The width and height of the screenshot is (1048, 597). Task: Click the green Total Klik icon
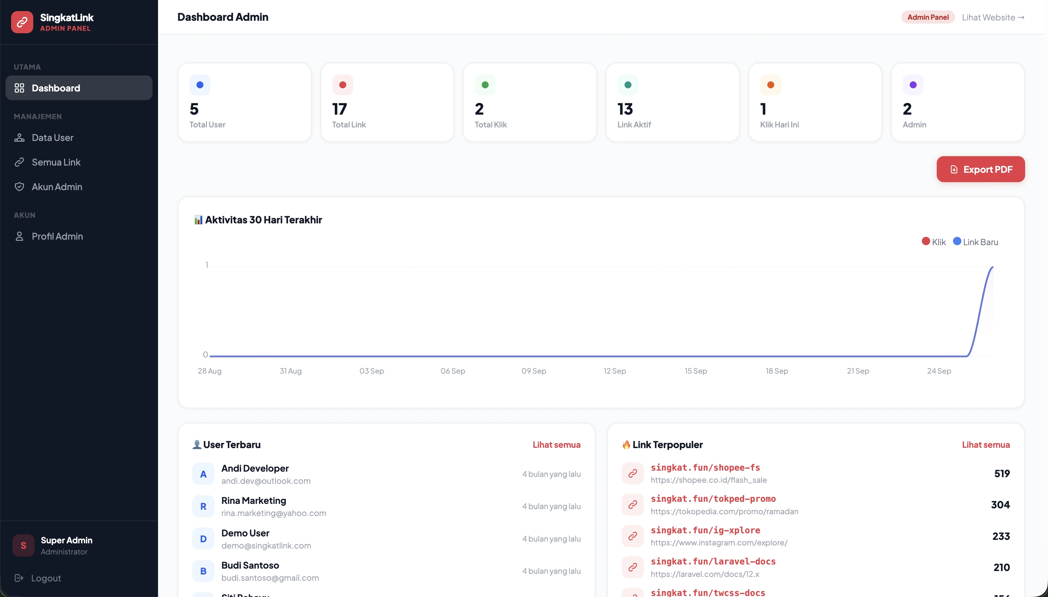[x=485, y=85]
